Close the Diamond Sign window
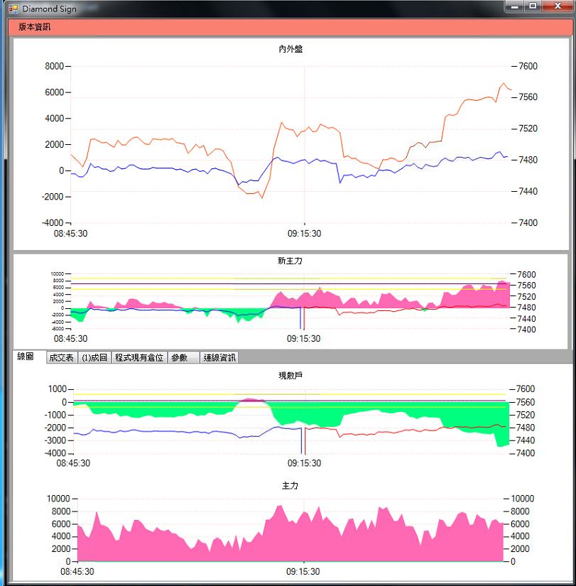This screenshot has width=576, height=586. (x=558, y=6)
